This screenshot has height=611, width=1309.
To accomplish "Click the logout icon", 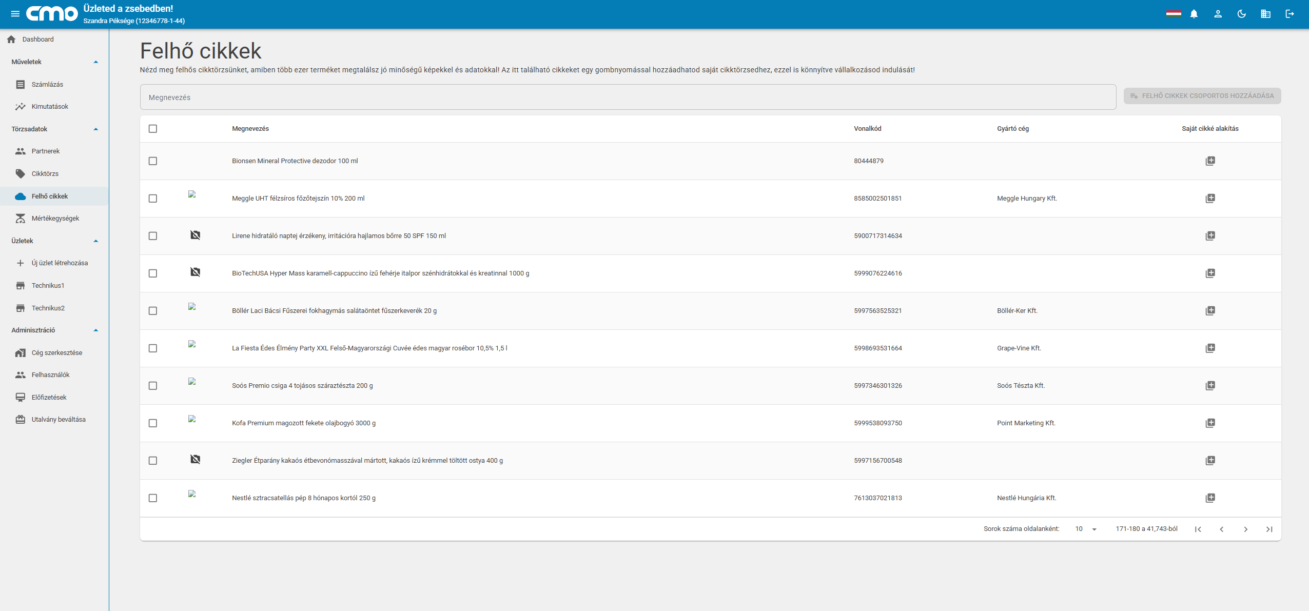I will [1290, 14].
